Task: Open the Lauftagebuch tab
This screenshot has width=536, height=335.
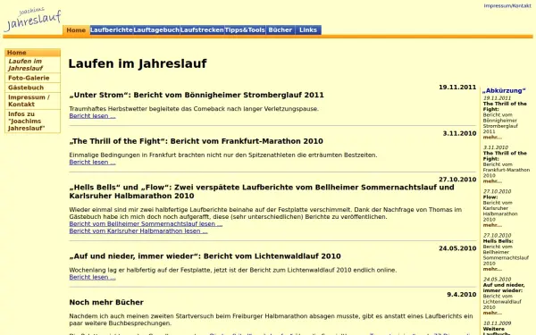Action: pos(156,30)
